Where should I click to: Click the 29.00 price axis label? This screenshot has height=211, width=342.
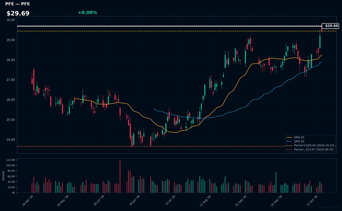[11, 40]
